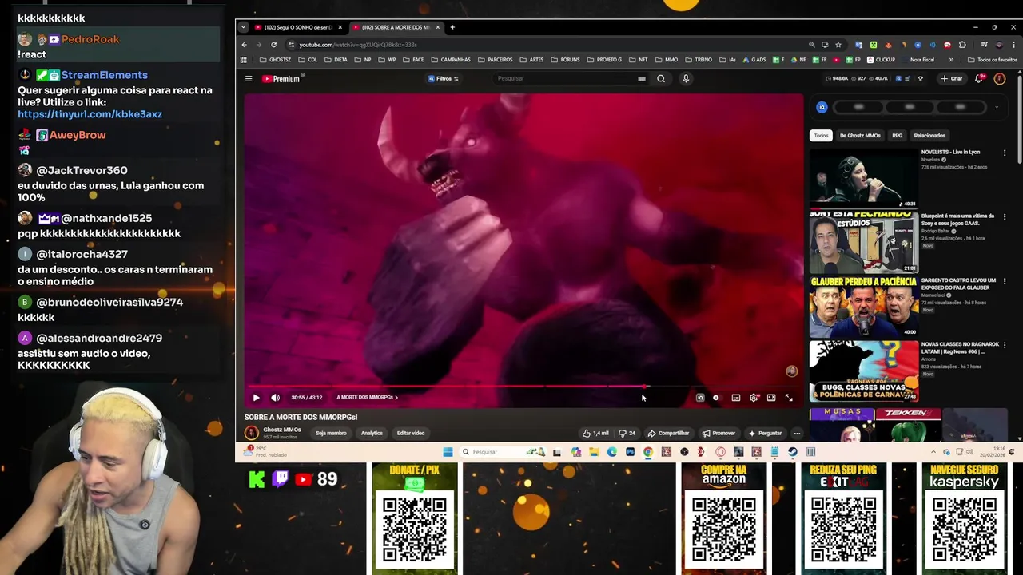Click the Perguntar button
Viewport: 1023px width, 575px height.
[765, 433]
